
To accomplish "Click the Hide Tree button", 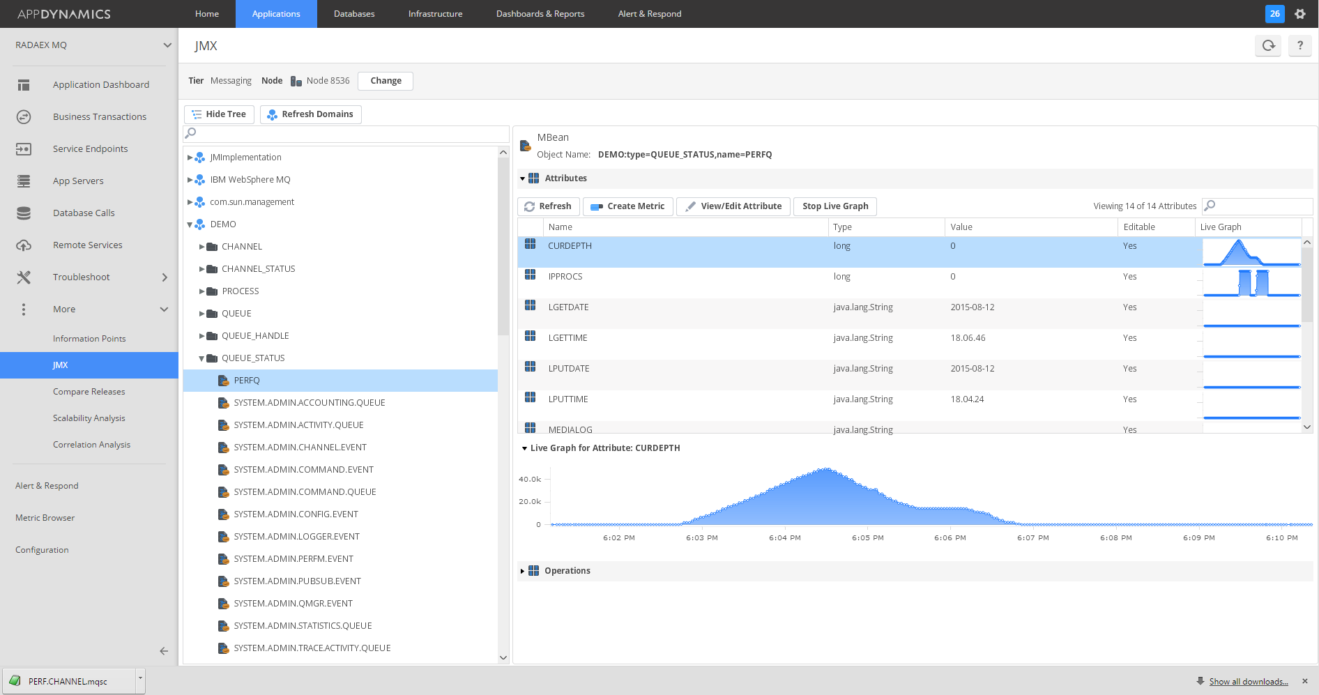I will click(x=219, y=114).
